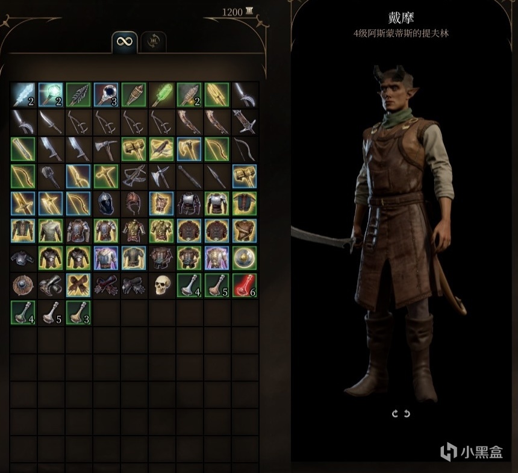Click the round wooden buckler shield

coord(23,285)
